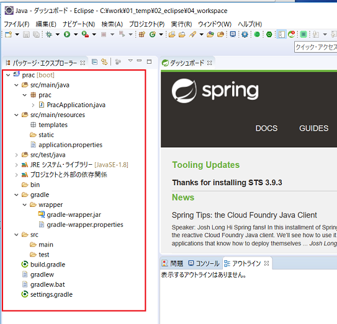Open the ファイル(F) menu
The height and width of the screenshot is (324, 337).
coord(17,24)
